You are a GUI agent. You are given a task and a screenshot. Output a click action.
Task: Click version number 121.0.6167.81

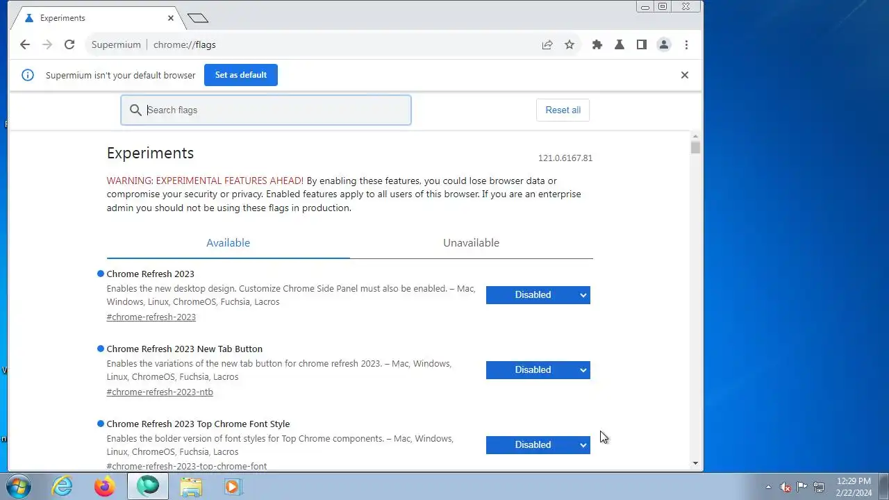coord(565,158)
